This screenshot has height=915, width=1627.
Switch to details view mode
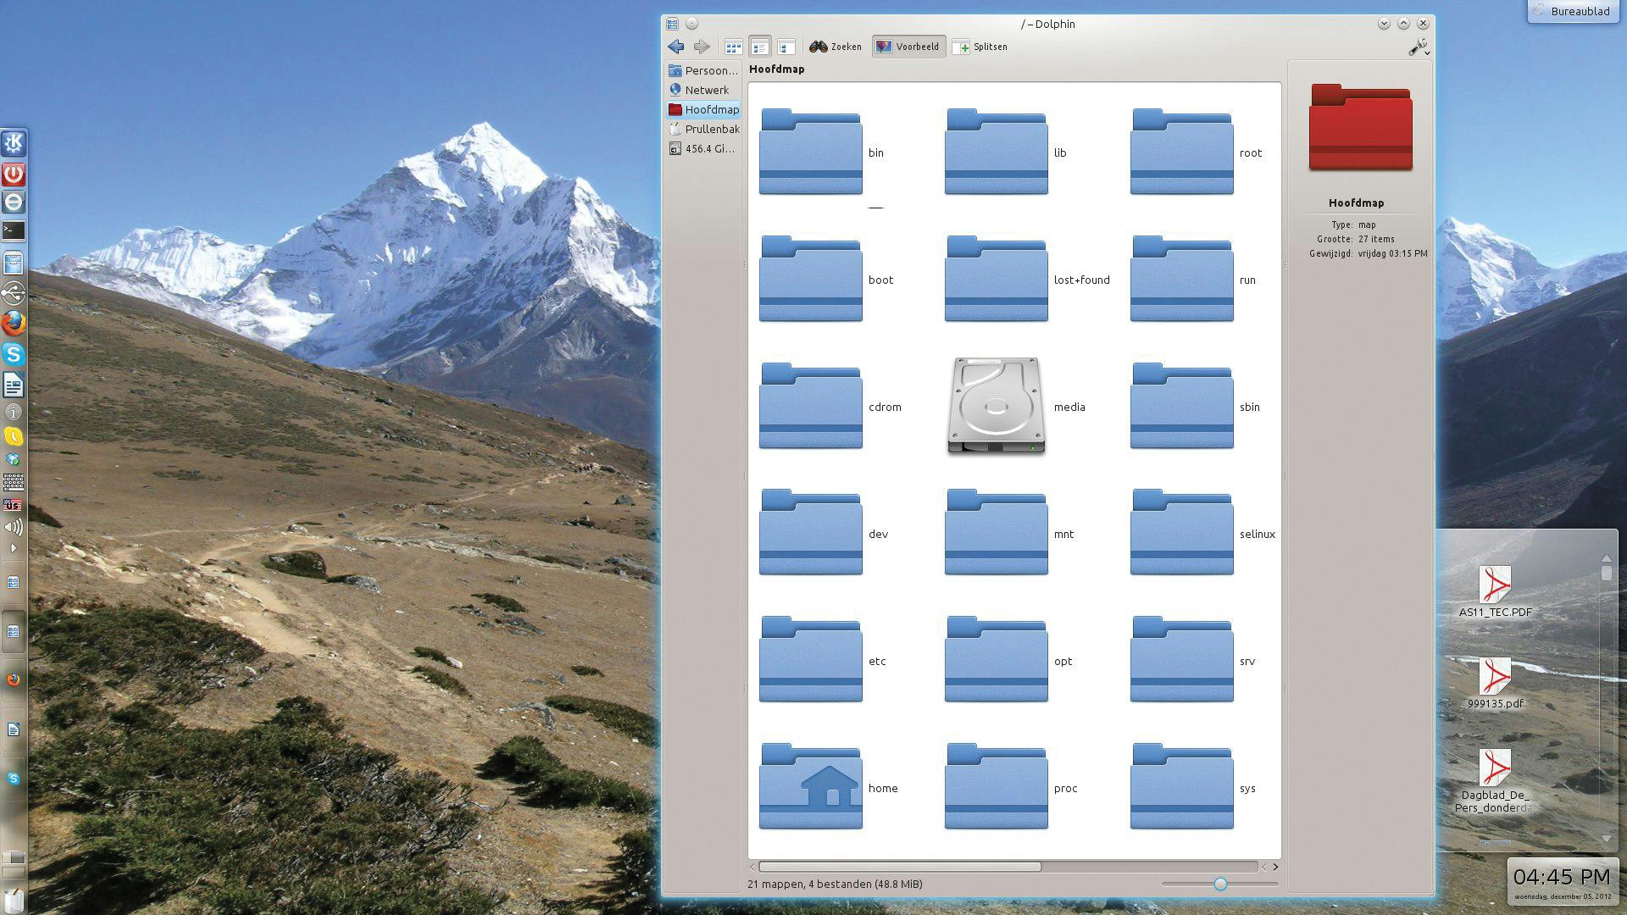(786, 47)
